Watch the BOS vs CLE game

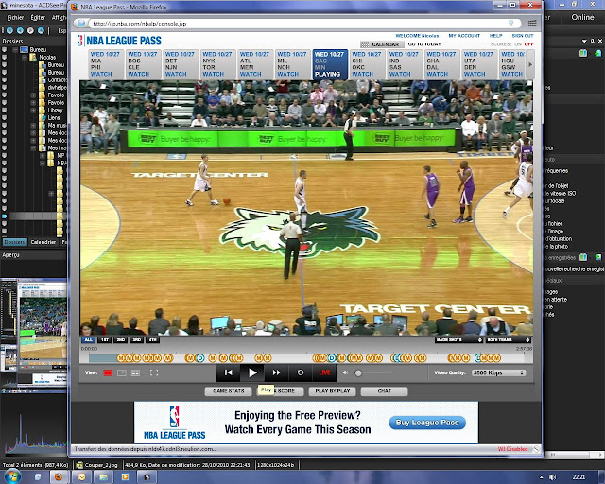pyautogui.click(x=142, y=64)
